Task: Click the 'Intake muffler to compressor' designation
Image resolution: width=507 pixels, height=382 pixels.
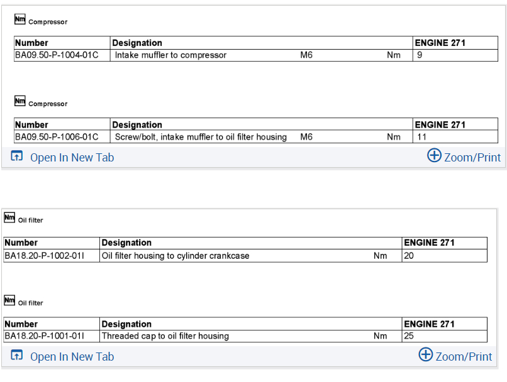Action: point(170,55)
